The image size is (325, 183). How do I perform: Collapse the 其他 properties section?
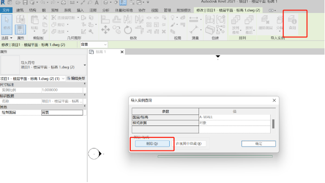(x=85, y=106)
